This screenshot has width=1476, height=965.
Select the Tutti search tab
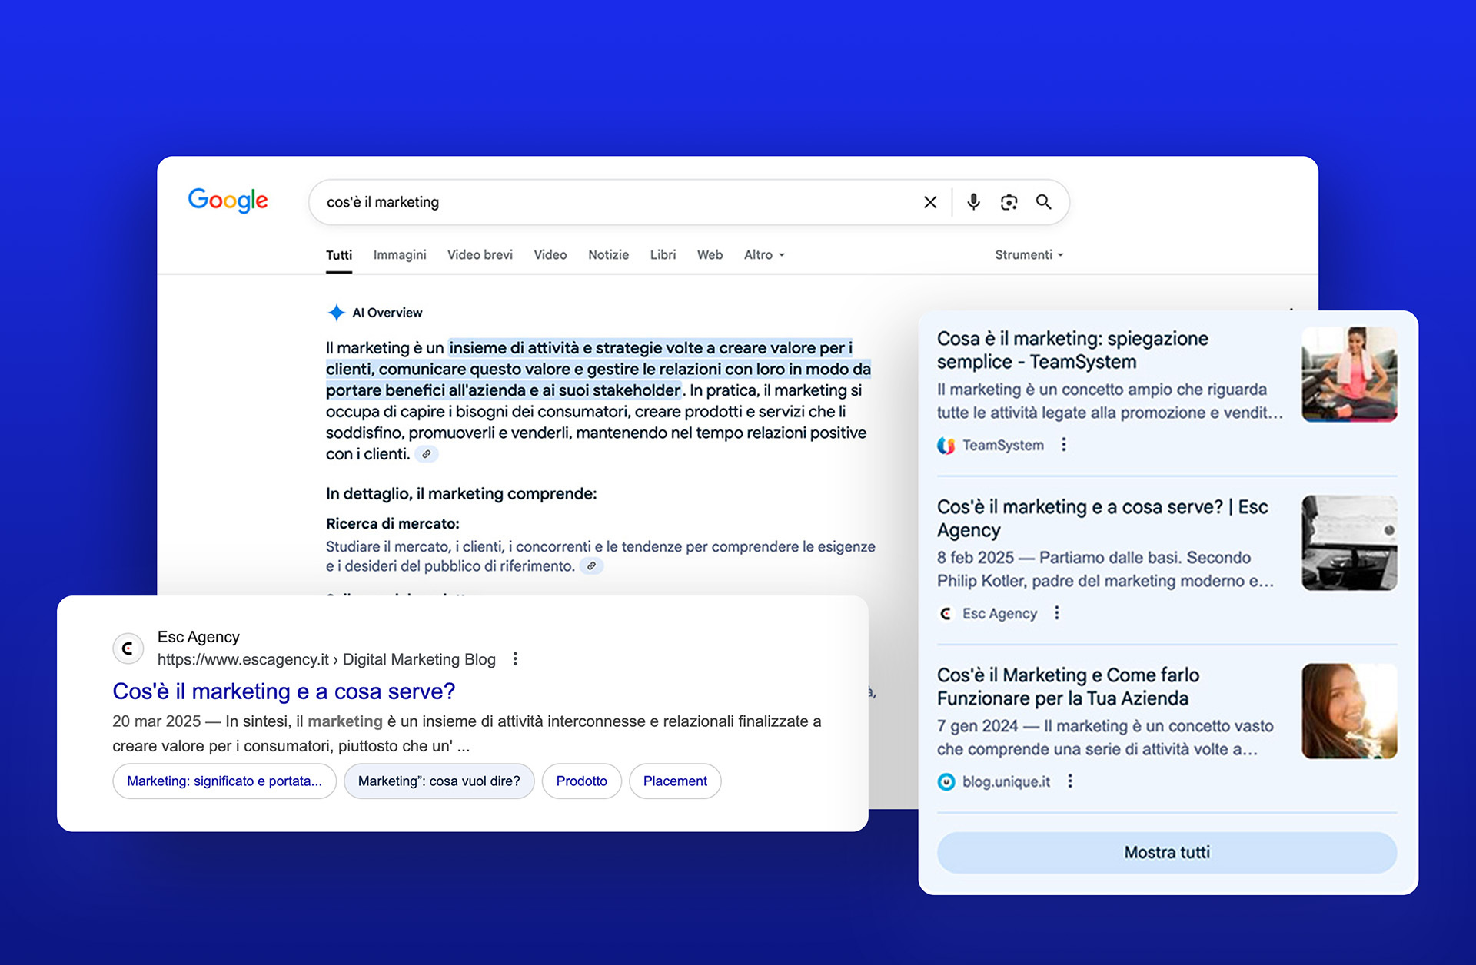pyautogui.click(x=339, y=255)
